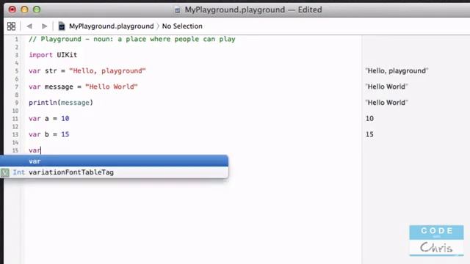Click the 'var a = 10' line
This screenshot has width=470, height=264.
click(49, 119)
